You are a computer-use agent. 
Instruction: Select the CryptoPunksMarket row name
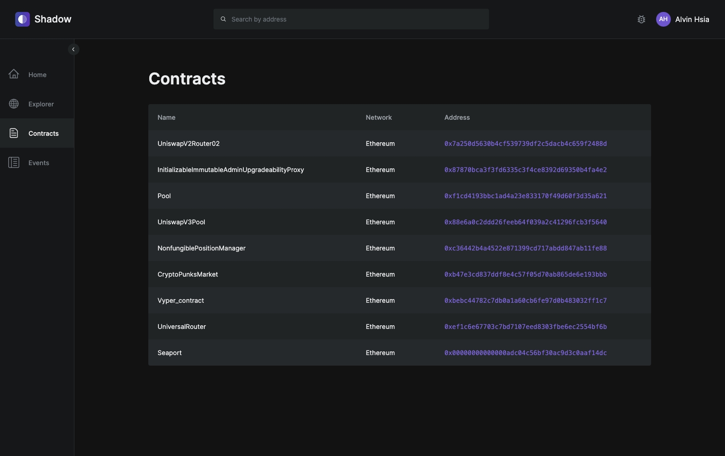click(x=187, y=274)
